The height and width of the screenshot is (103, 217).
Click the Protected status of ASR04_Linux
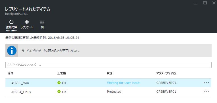[x=114, y=92]
